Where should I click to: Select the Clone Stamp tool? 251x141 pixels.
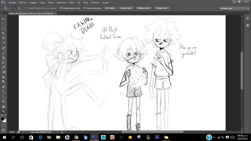click(4, 58)
